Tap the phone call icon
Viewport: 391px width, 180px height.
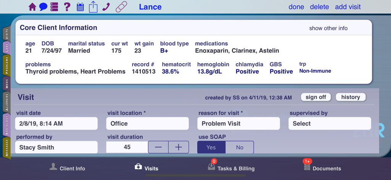[107, 7]
